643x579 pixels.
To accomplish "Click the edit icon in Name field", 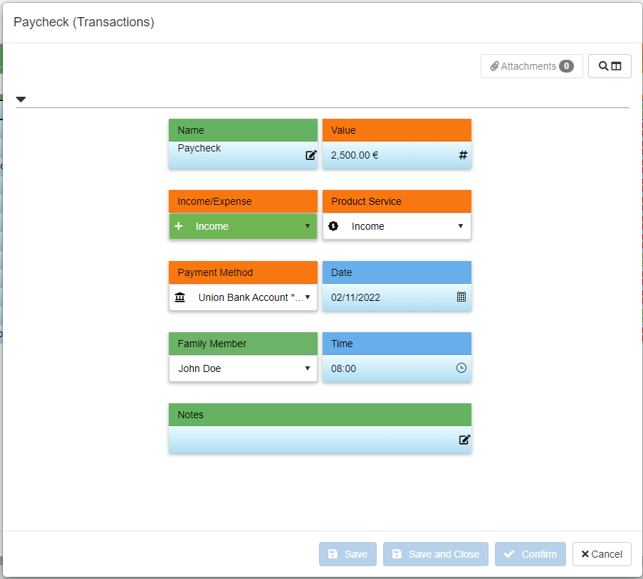I will (x=310, y=155).
